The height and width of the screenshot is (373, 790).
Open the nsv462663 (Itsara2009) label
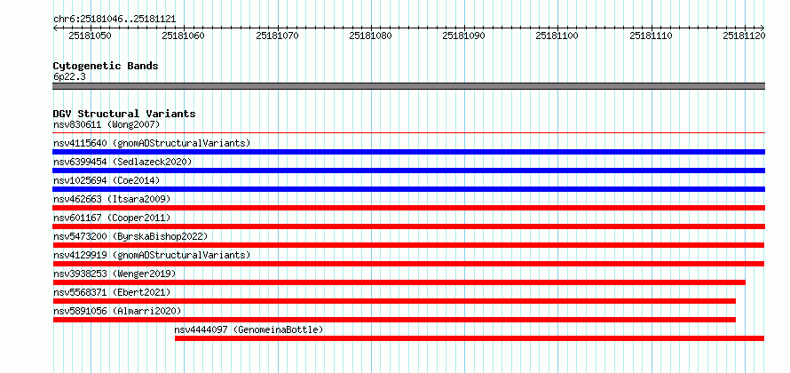click(112, 199)
